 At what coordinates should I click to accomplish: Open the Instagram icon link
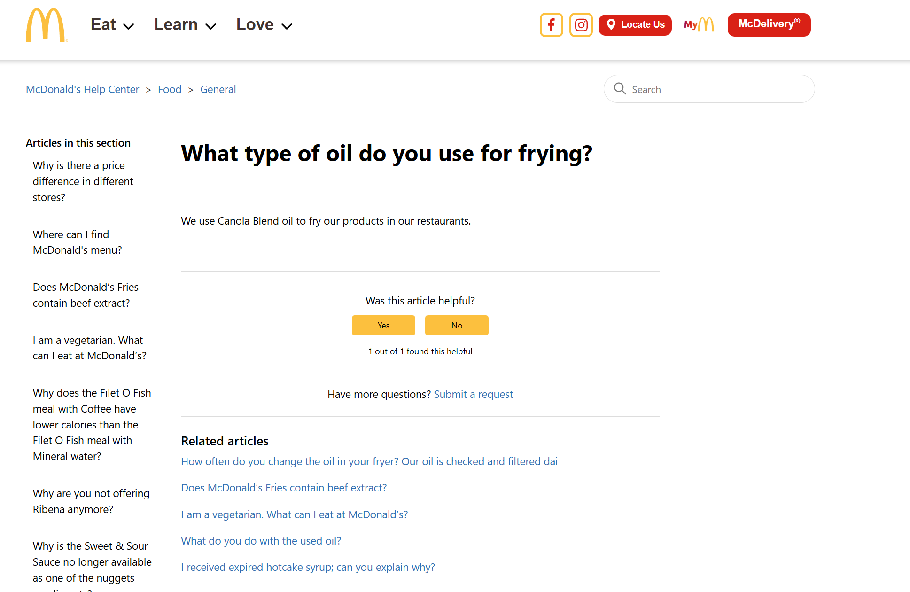click(x=581, y=25)
